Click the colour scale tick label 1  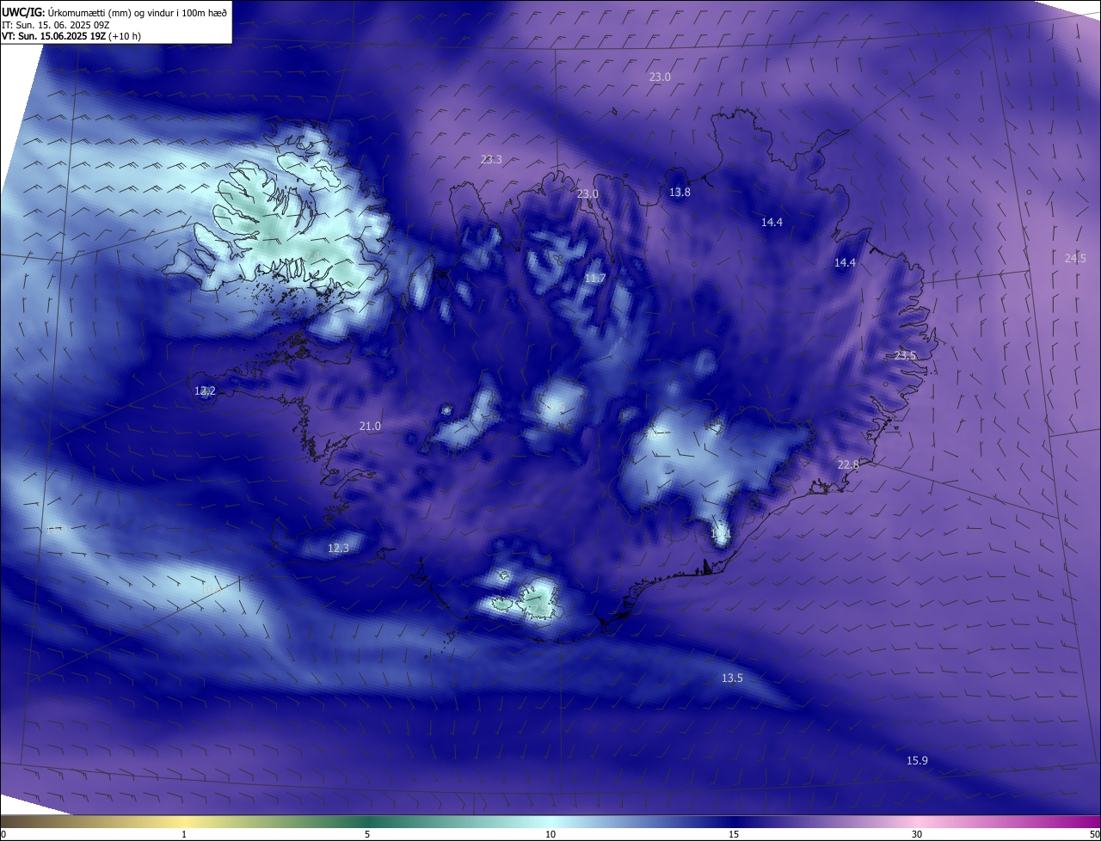coord(184,834)
